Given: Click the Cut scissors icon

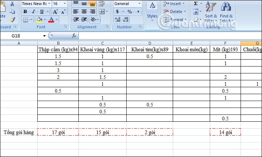Looking at the screenshot, I should coord(12,4).
